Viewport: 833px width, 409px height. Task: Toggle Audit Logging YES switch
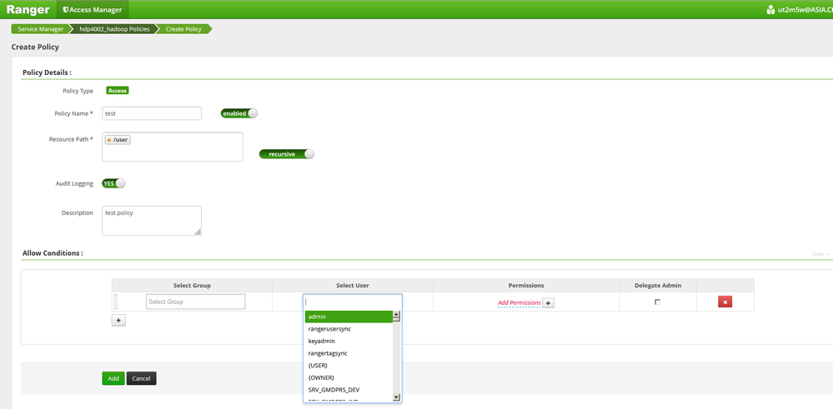click(x=113, y=183)
